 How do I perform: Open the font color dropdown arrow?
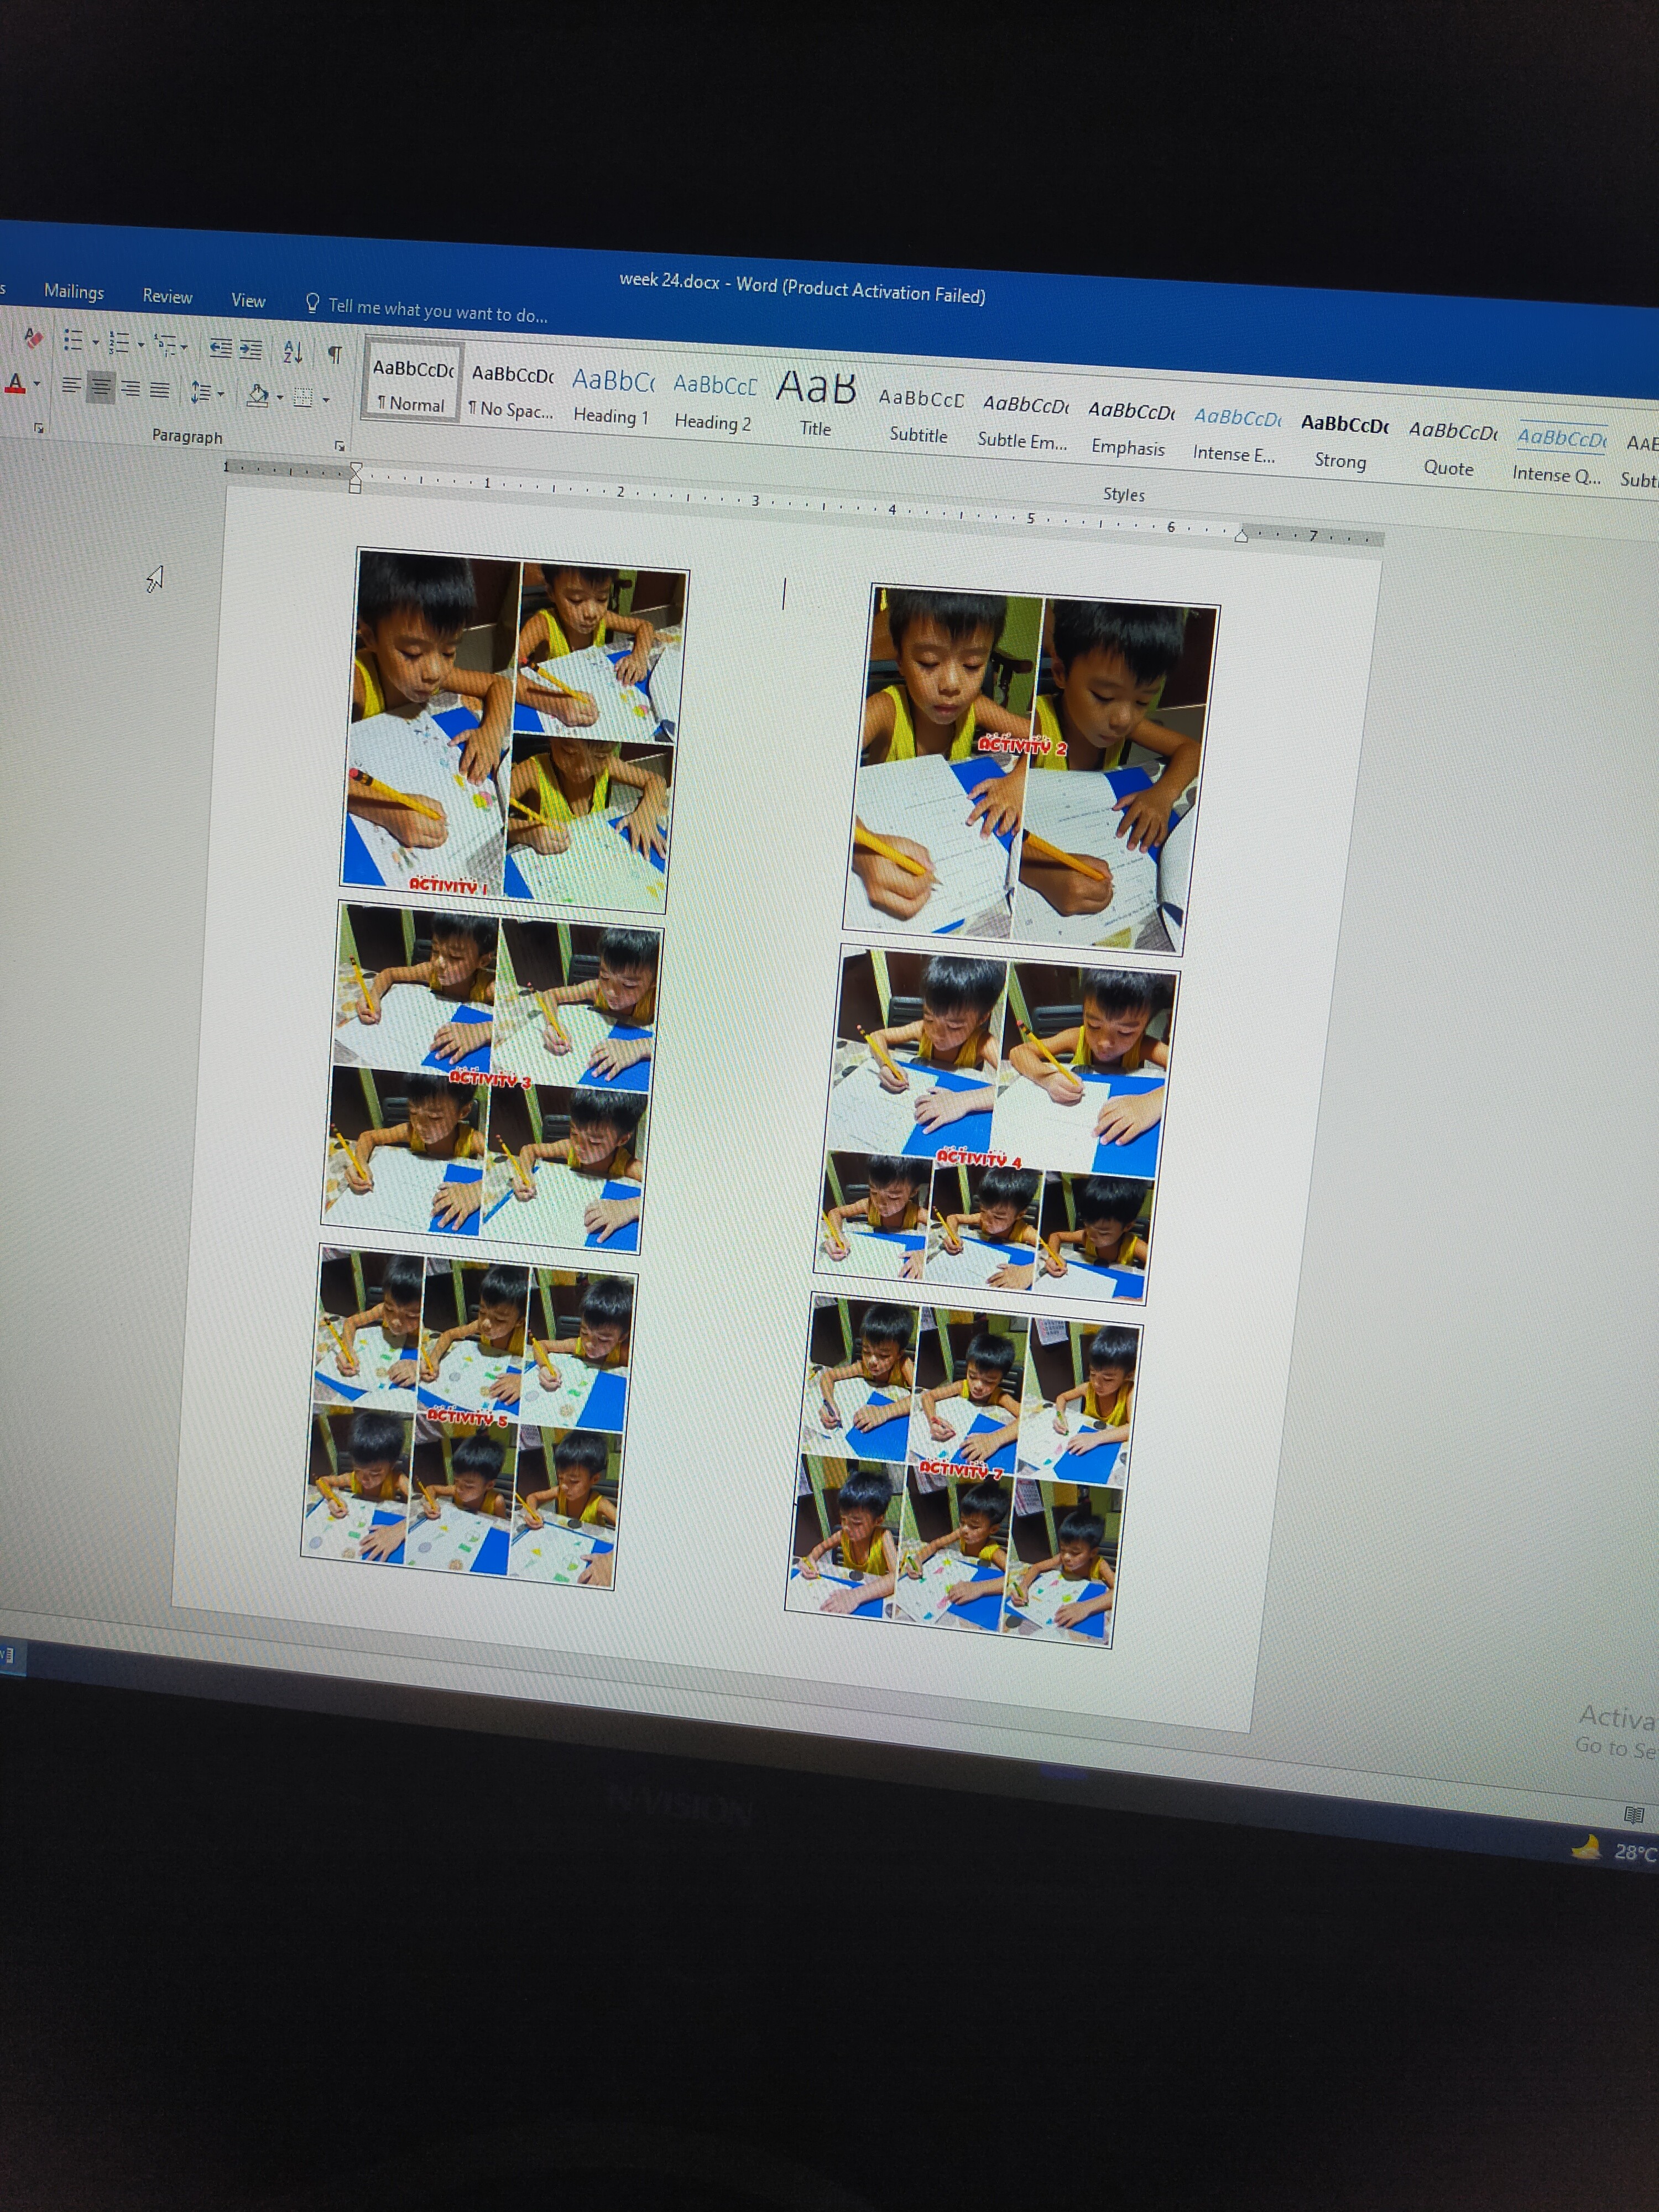pos(37,384)
